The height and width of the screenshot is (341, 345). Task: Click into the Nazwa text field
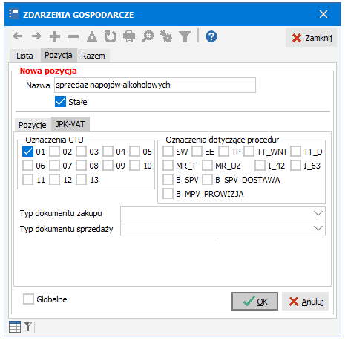155,85
